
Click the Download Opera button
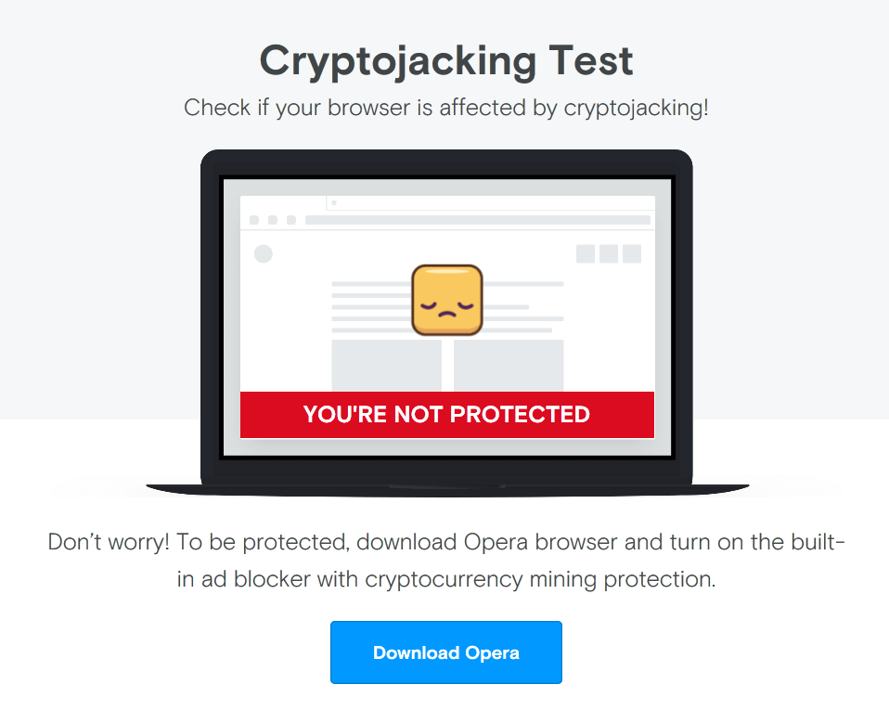(446, 652)
